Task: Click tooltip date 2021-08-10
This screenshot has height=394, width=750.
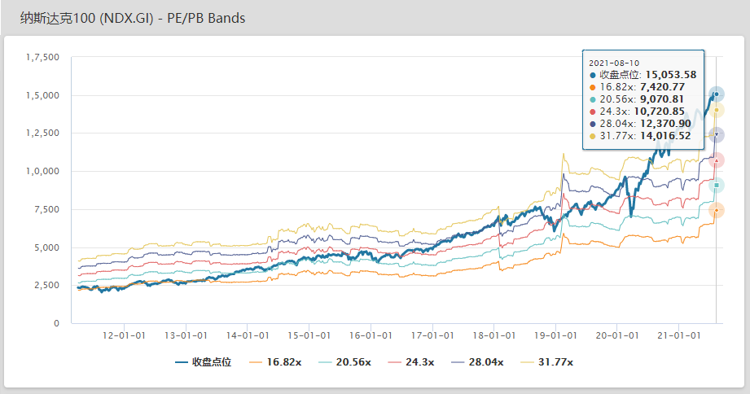Action: click(614, 63)
